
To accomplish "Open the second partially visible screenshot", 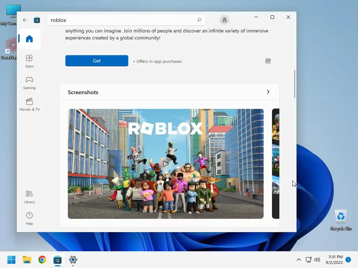I will coord(275,164).
